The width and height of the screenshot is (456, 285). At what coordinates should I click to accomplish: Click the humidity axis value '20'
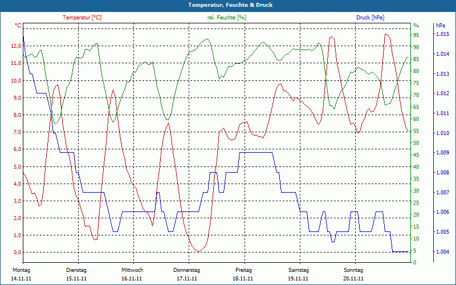pos(416,215)
